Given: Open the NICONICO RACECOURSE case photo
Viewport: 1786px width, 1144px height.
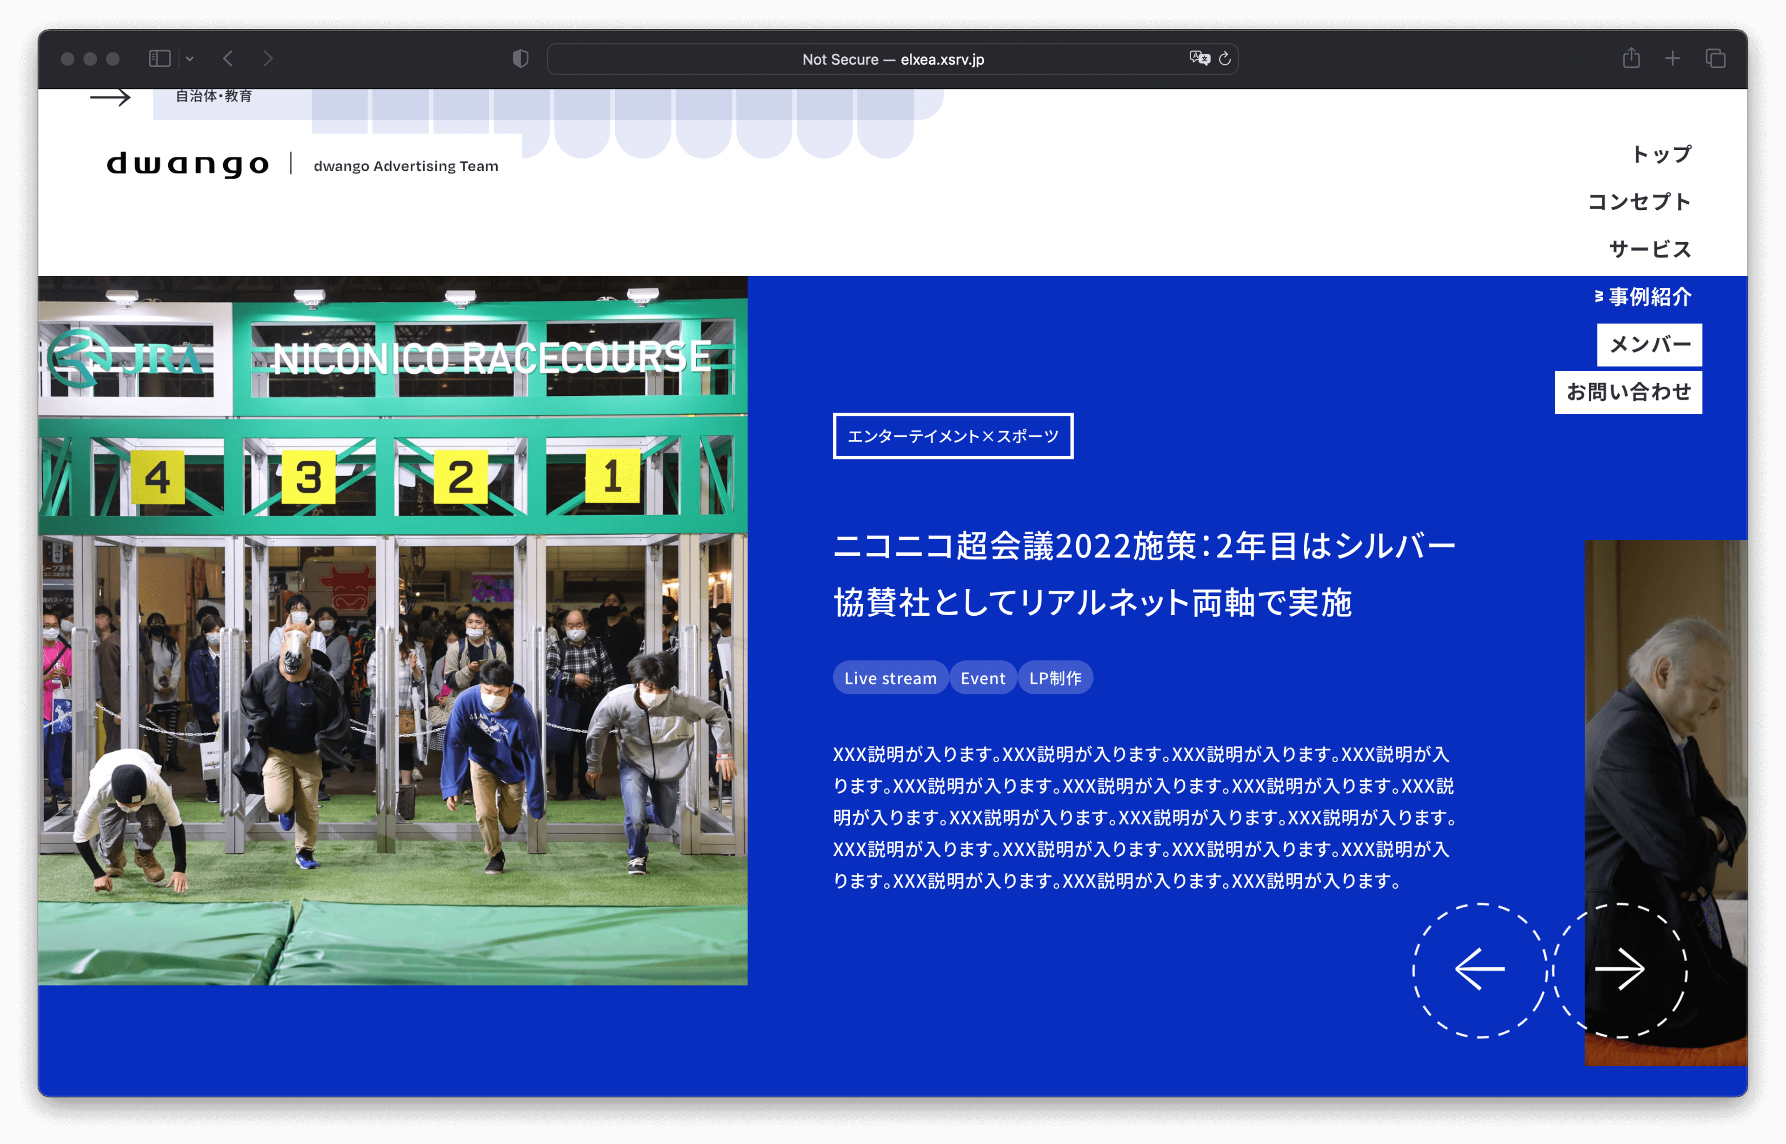Looking at the screenshot, I should click(393, 631).
